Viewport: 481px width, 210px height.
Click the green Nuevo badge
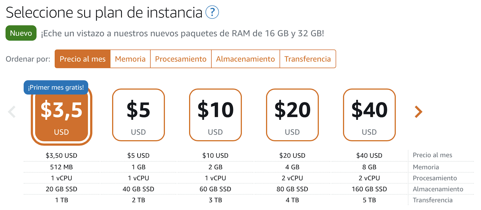tap(21, 33)
